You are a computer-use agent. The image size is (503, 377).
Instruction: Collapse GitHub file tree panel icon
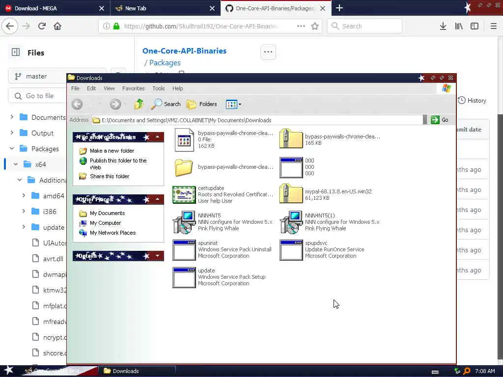15,52
